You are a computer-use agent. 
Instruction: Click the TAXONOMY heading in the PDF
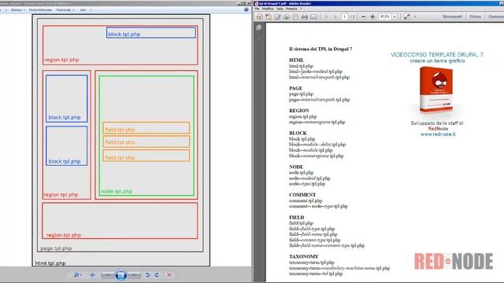(x=304, y=256)
